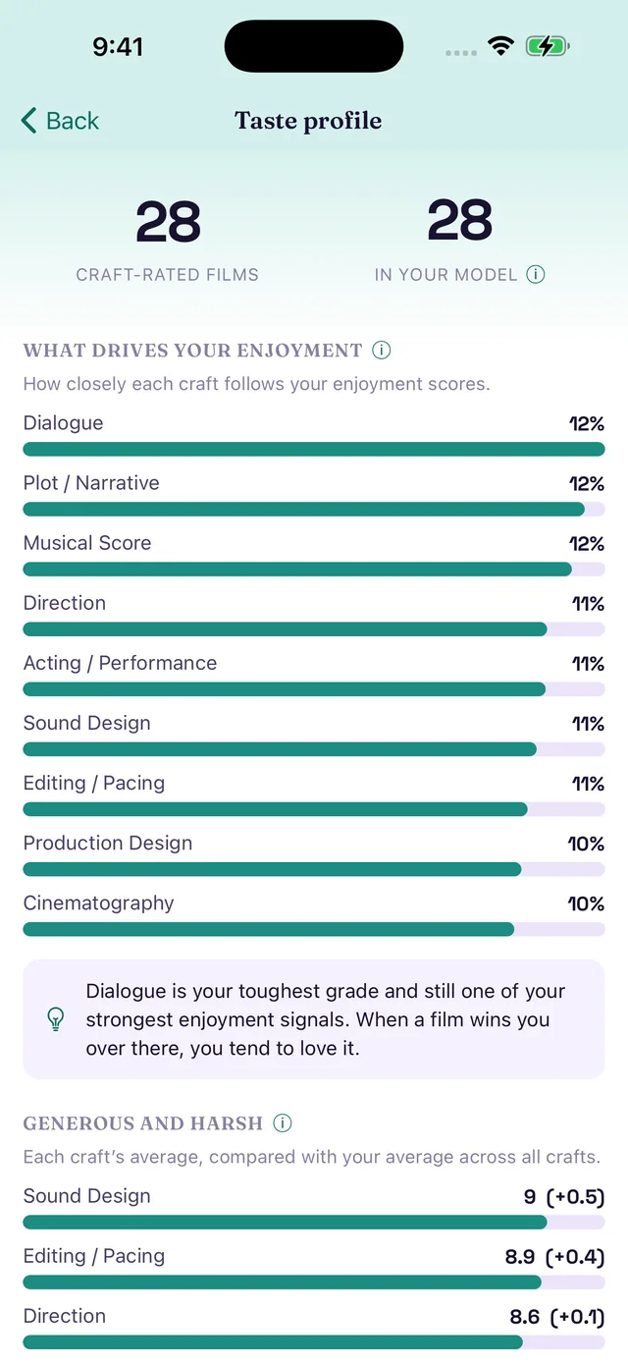This screenshot has height=1366, width=628.
Task: Select Editing / Pacing 8.9 average row
Action: click(314, 1268)
